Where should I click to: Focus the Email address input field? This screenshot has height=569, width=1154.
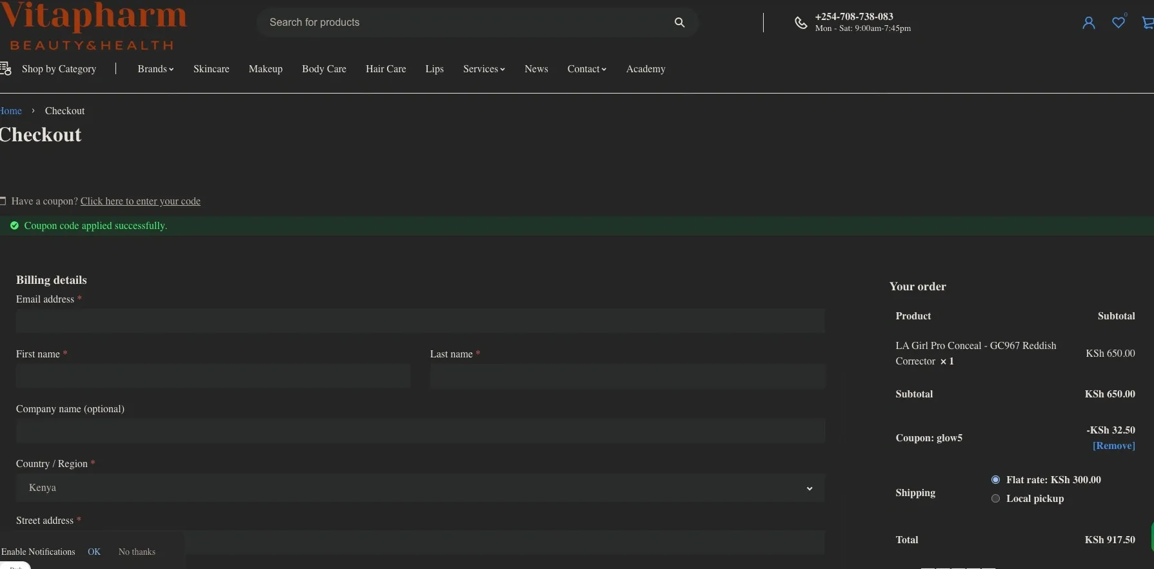point(421,321)
